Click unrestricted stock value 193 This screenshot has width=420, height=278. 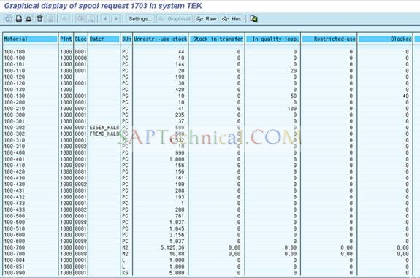(x=180, y=197)
